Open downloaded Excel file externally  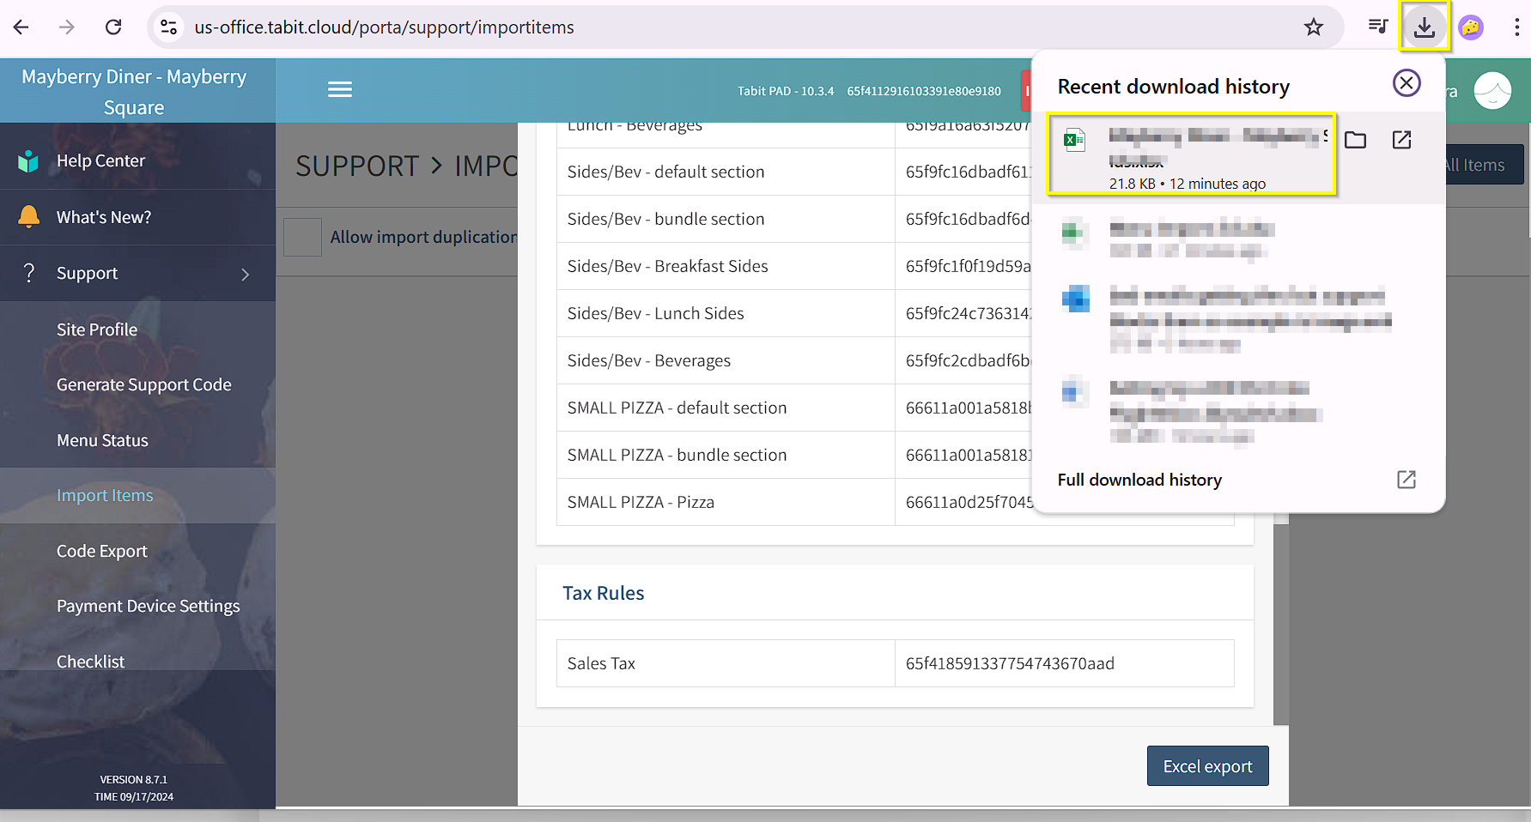click(x=1401, y=140)
